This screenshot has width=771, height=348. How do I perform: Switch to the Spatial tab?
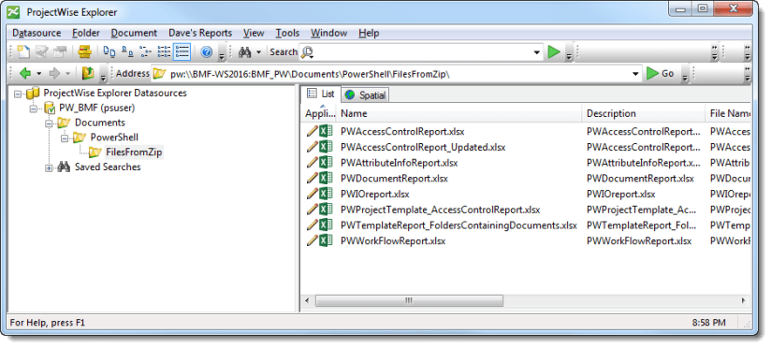click(x=365, y=95)
